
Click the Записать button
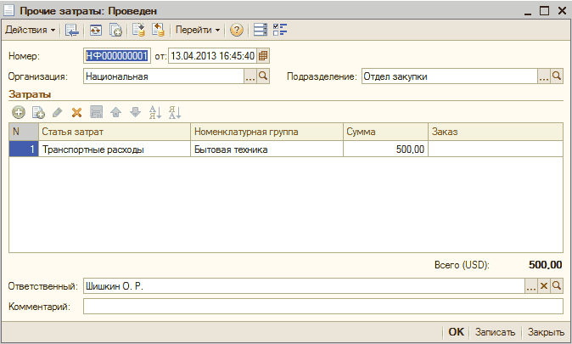click(495, 332)
